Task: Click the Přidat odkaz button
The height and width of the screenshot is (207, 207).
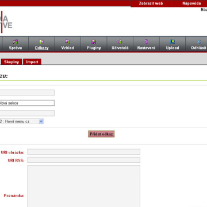Action: pyautogui.click(x=101, y=134)
